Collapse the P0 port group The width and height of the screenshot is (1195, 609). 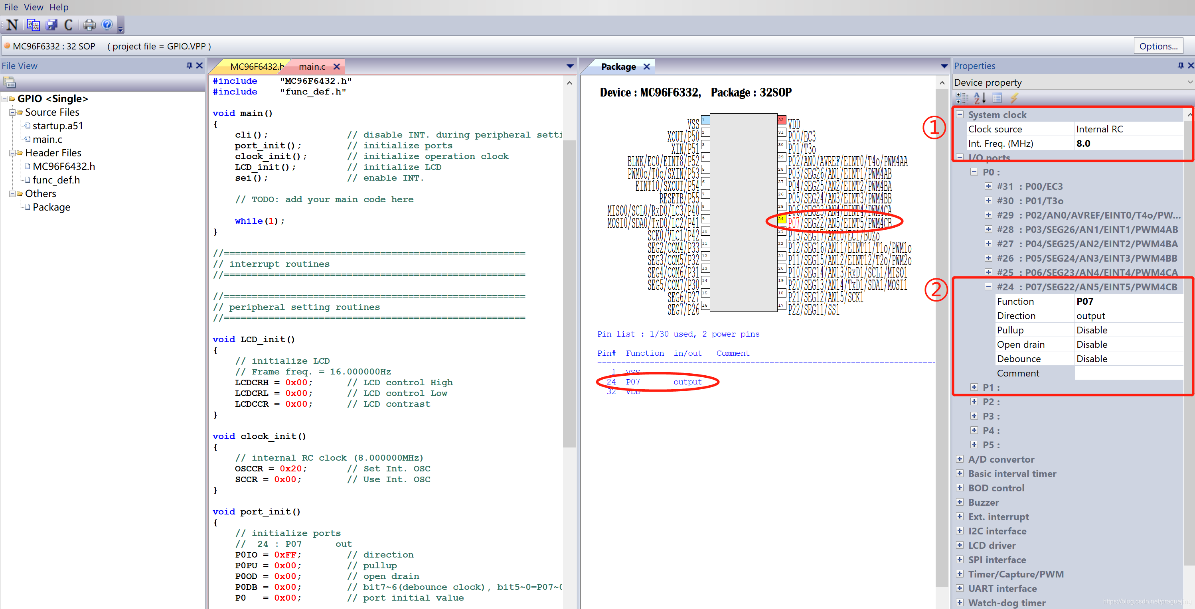(x=974, y=172)
